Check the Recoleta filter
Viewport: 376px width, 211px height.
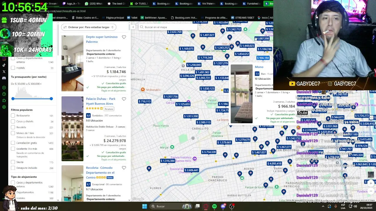[x=13, y=127]
